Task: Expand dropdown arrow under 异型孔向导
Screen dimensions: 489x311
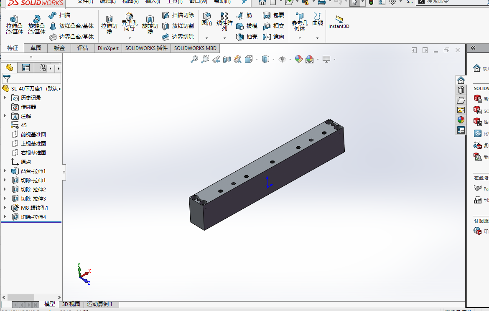Action: tap(130, 38)
